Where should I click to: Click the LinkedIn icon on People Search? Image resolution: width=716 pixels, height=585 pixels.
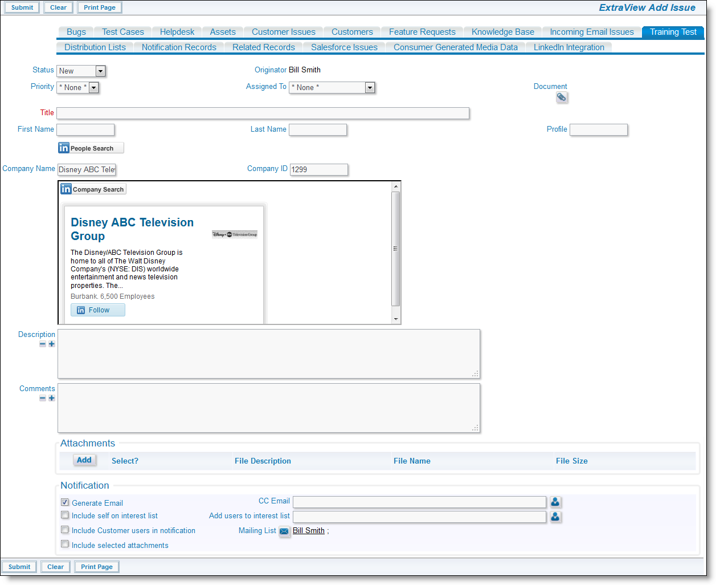[x=64, y=148]
